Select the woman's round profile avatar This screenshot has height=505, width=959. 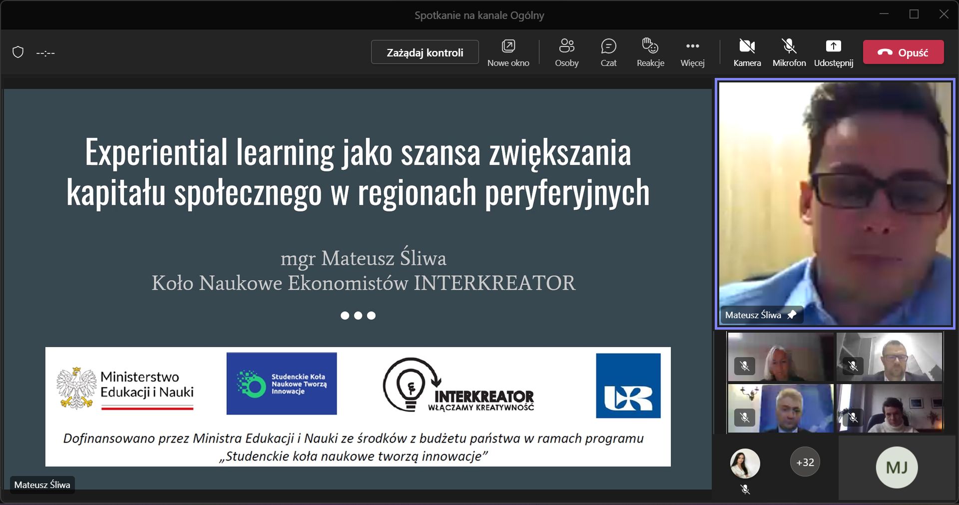[x=745, y=463]
